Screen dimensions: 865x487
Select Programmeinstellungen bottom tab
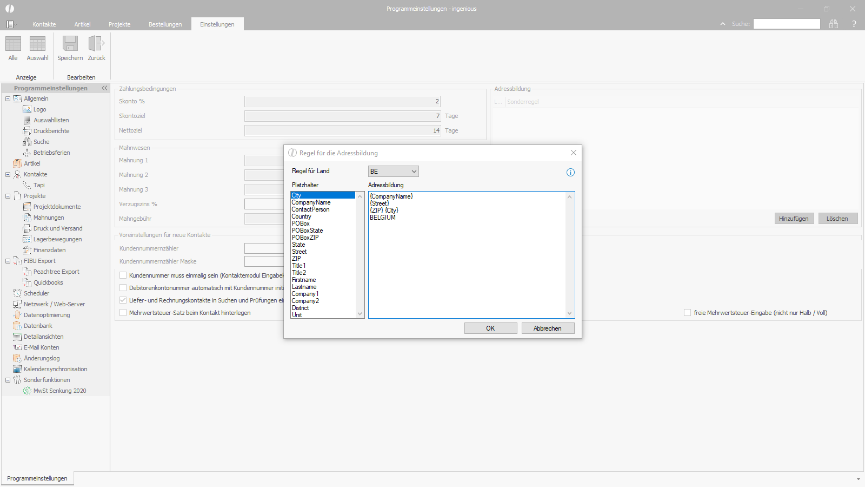pyautogui.click(x=37, y=478)
